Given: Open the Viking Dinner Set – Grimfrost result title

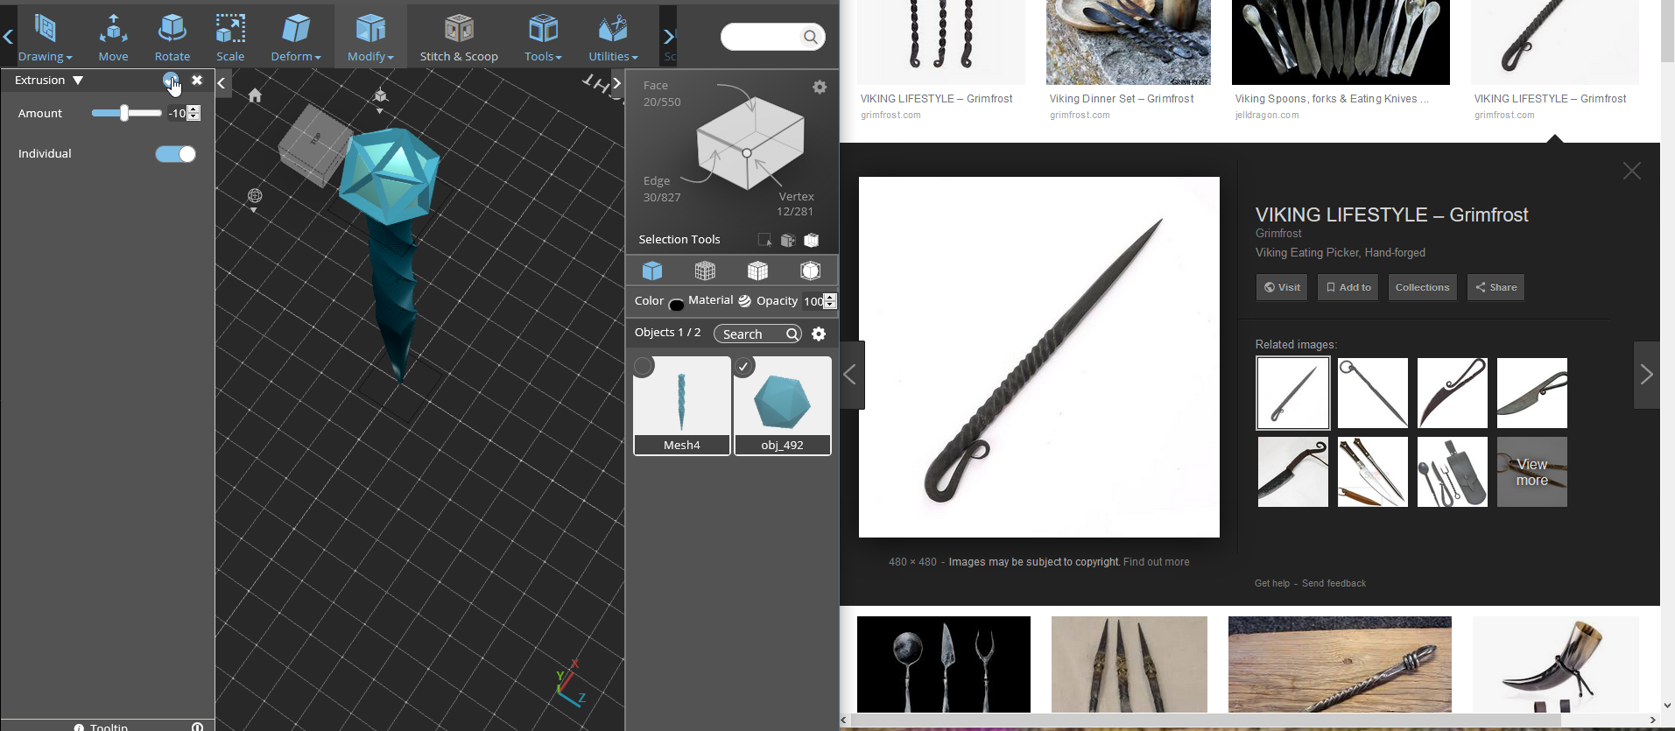Looking at the screenshot, I should pos(1122,99).
